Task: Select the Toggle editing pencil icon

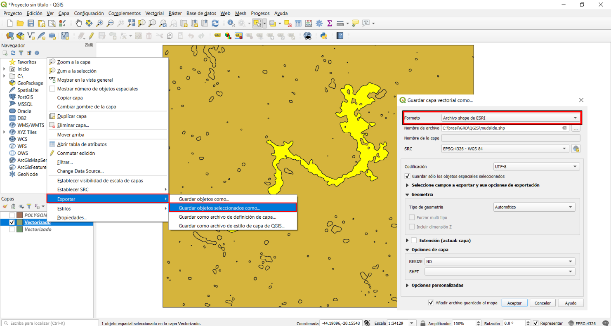Action: [x=91, y=35]
